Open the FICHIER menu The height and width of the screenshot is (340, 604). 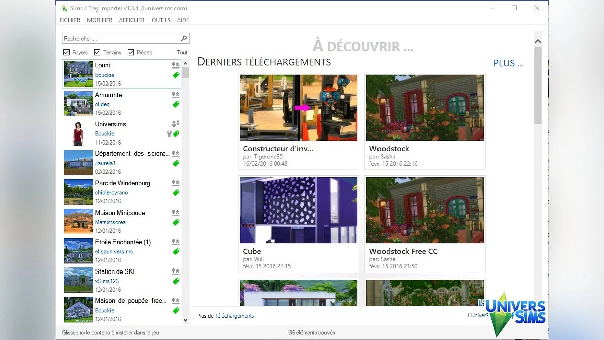69,20
